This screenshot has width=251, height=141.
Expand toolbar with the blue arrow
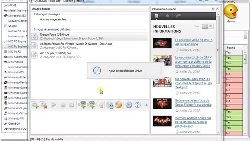coord(146,105)
